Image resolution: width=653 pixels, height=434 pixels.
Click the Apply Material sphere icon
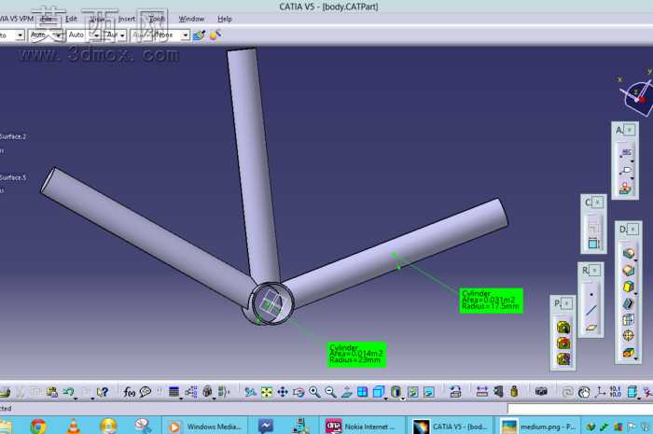click(x=215, y=35)
